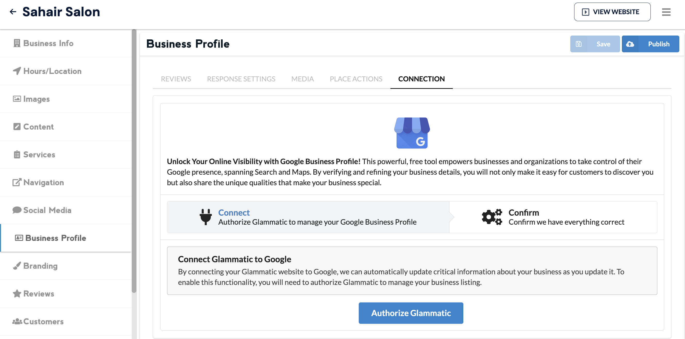This screenshot has height=339, width=685.
Task: Click the sidebar vertical scrollbar
Action: point(134,159)
